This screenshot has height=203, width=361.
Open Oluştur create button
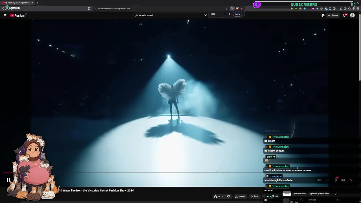(x=333, y=16)
